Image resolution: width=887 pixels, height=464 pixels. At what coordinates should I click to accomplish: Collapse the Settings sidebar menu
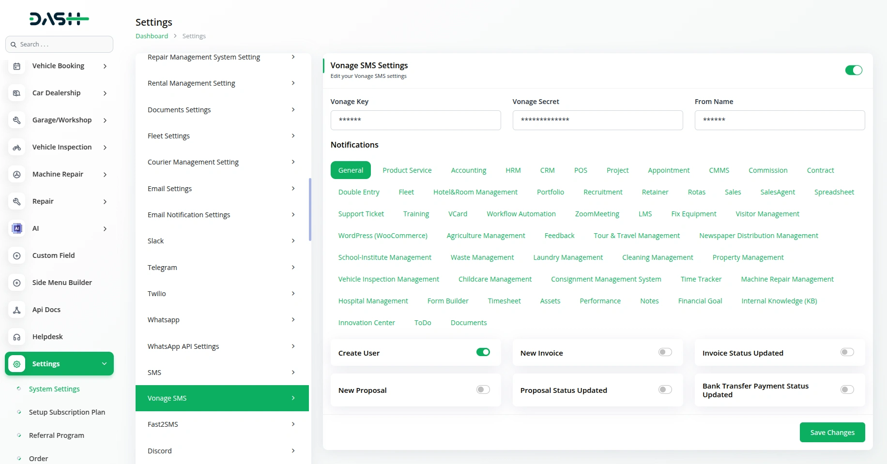click(104, 364)
